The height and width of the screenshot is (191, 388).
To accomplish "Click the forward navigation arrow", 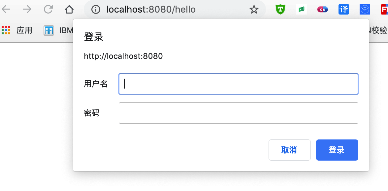I will [27, 9].
